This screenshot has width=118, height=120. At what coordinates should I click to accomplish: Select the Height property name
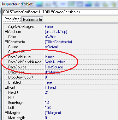coord(13,92)
